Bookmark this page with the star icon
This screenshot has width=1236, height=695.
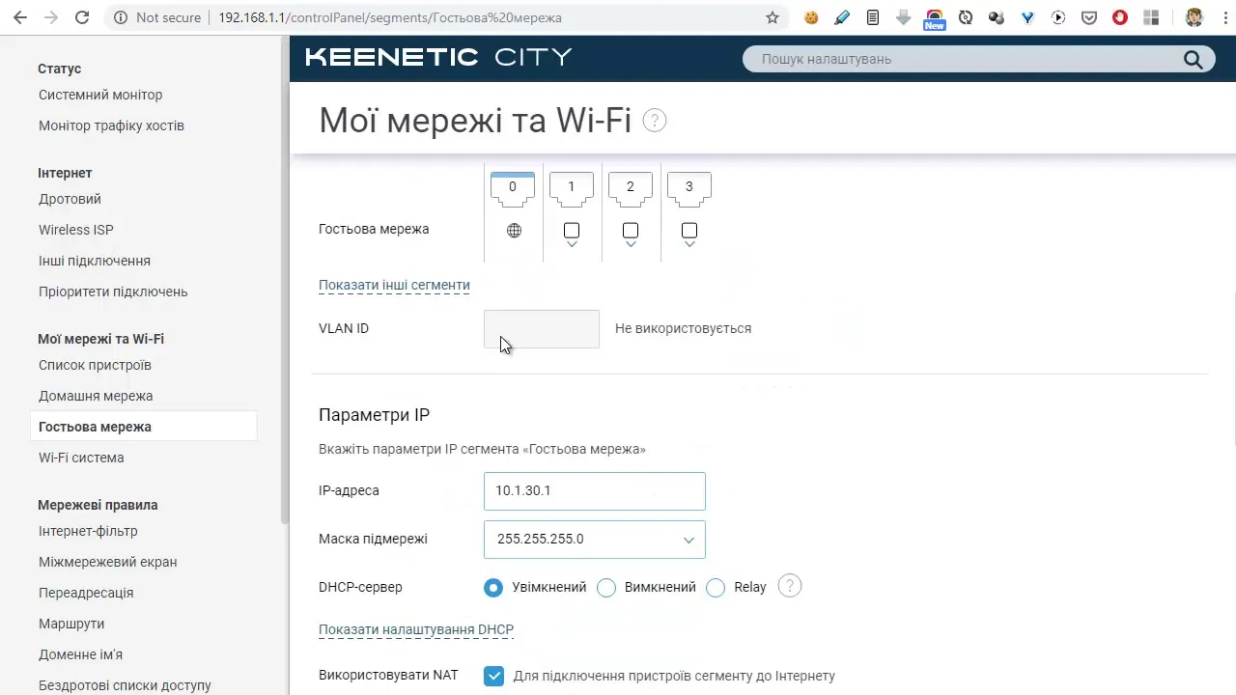(x=772, y=17)
